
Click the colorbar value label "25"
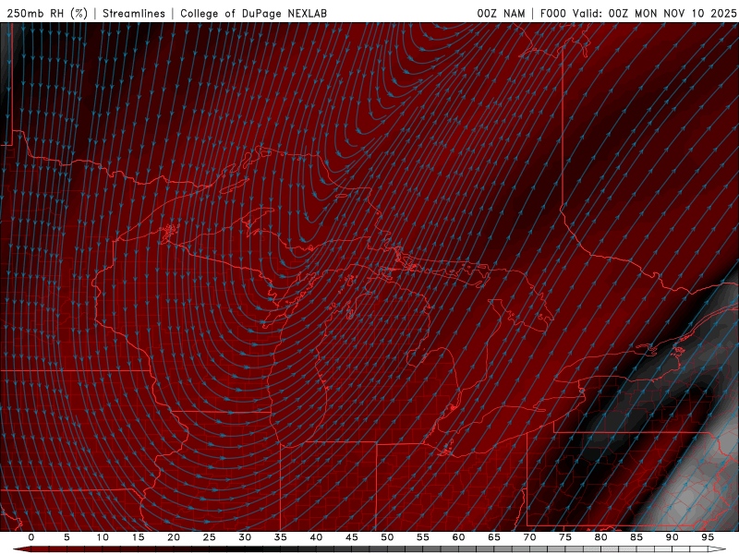pos(210,537)
